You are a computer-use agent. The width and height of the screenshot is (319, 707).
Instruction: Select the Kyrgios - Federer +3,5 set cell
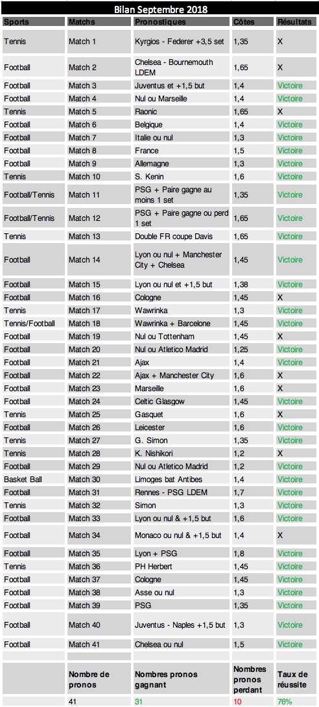click(182, 42)
